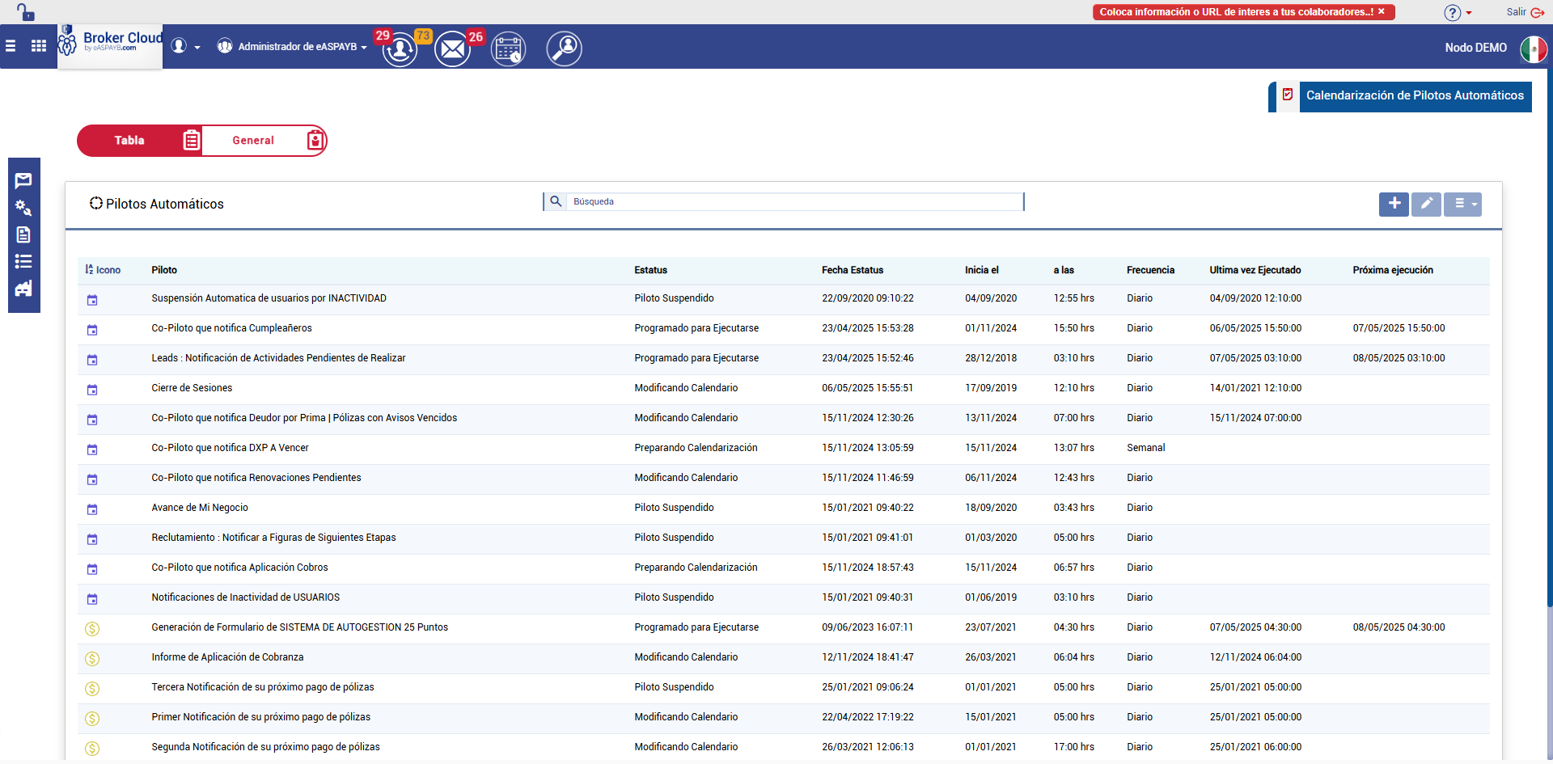Open sidebar list icon
1553x764 pixels.
click(23, 261)
